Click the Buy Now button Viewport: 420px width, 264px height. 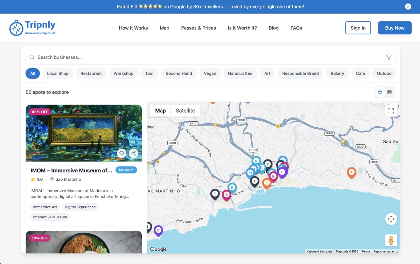tap(395, 28)
